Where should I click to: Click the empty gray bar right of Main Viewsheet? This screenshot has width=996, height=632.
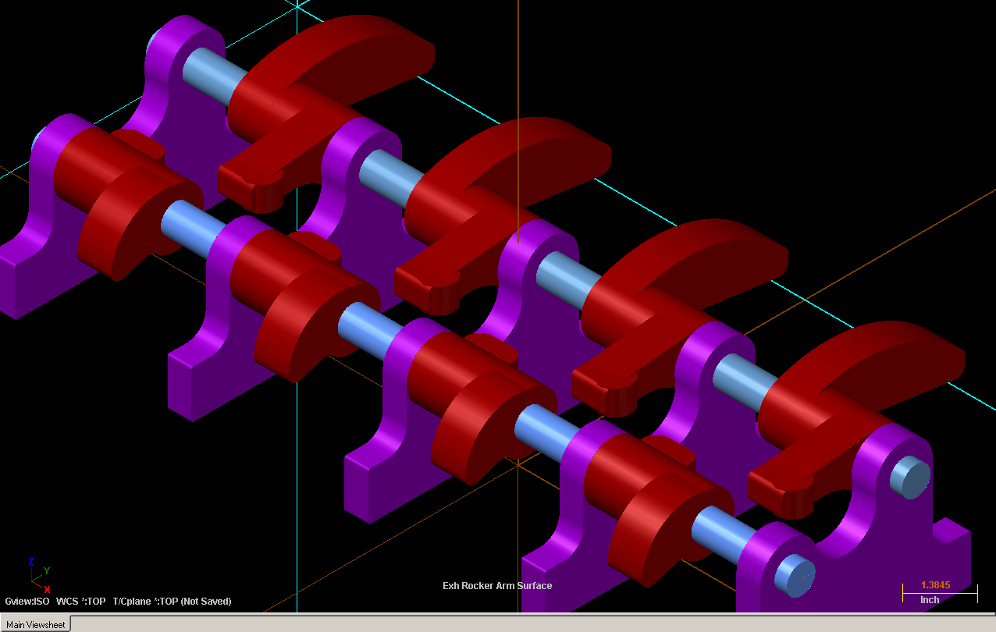click(531, 624)
